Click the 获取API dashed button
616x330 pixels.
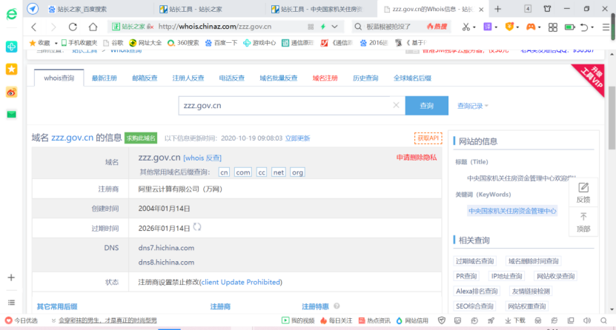pos(428,138)
